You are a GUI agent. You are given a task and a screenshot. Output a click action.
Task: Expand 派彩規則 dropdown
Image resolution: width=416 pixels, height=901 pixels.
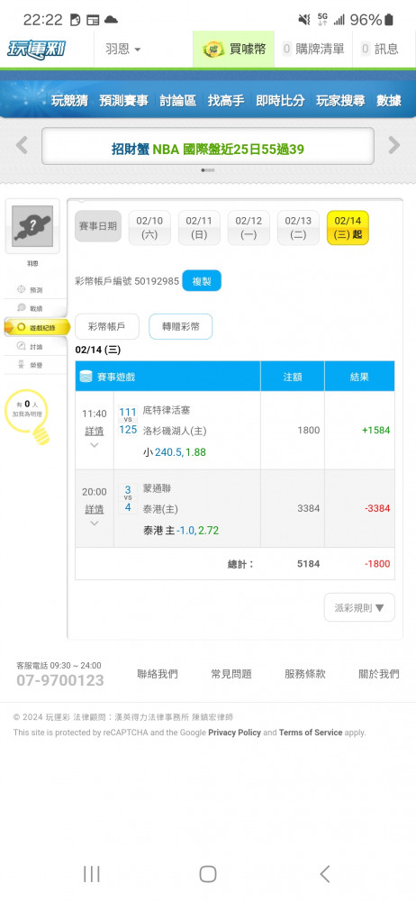pyautogui.click(x=359, y=607)
